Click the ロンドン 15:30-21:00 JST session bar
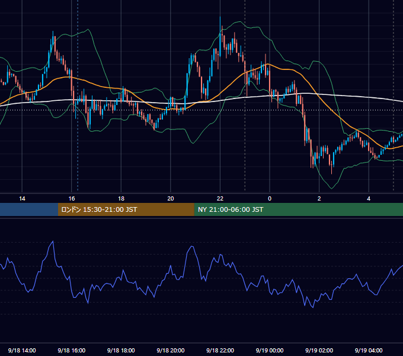The width and height of the screenshot is (403, 356). pyautogui.click(x=126, y=209)
